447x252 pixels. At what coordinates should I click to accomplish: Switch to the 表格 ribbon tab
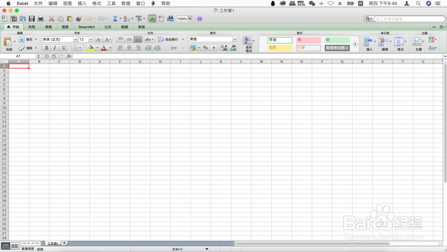(x=48, y=27)
